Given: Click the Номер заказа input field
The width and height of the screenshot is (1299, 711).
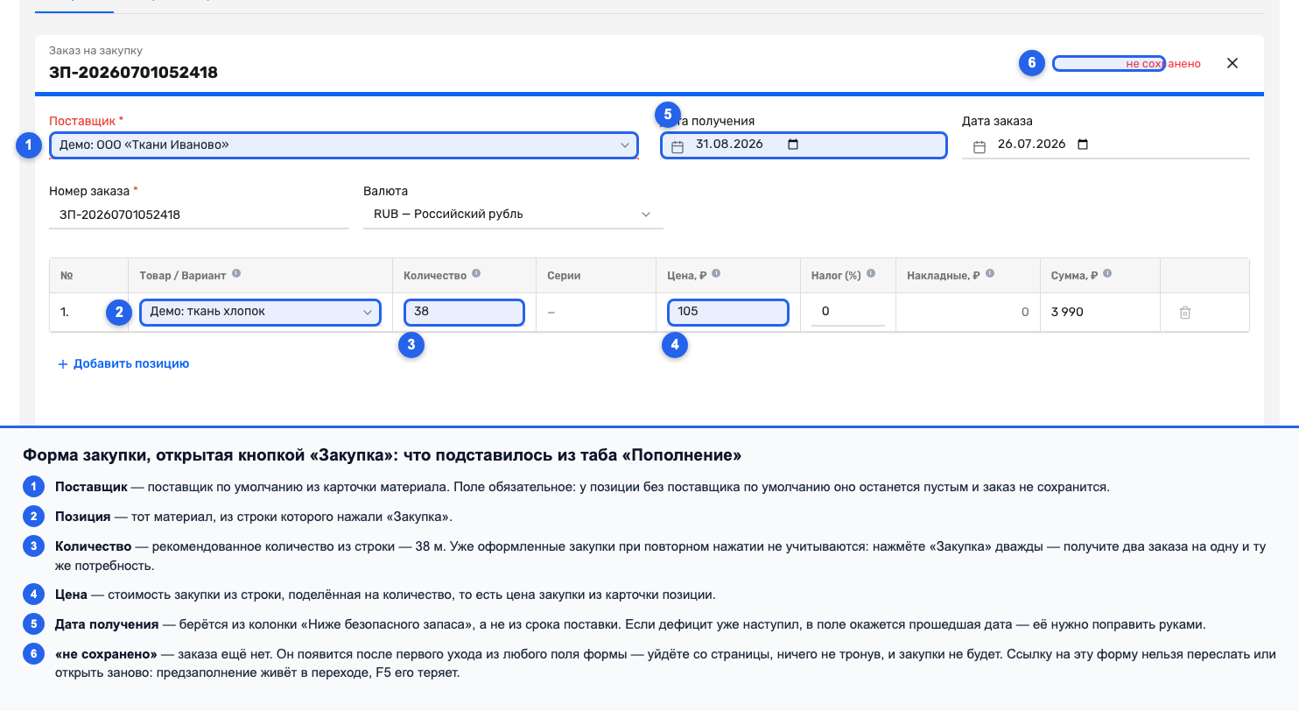Looking at the screenshot, I should pos(199,214).
